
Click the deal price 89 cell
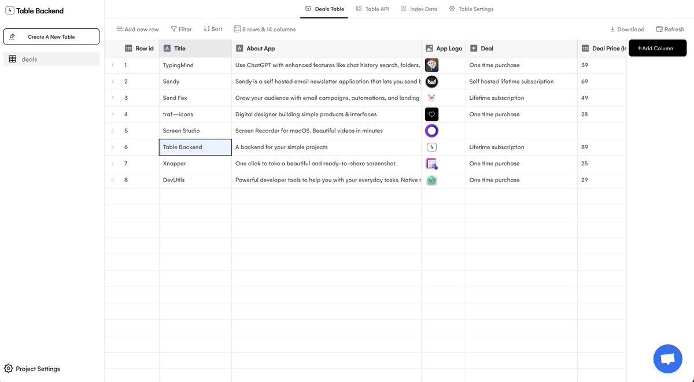point(602,147)
